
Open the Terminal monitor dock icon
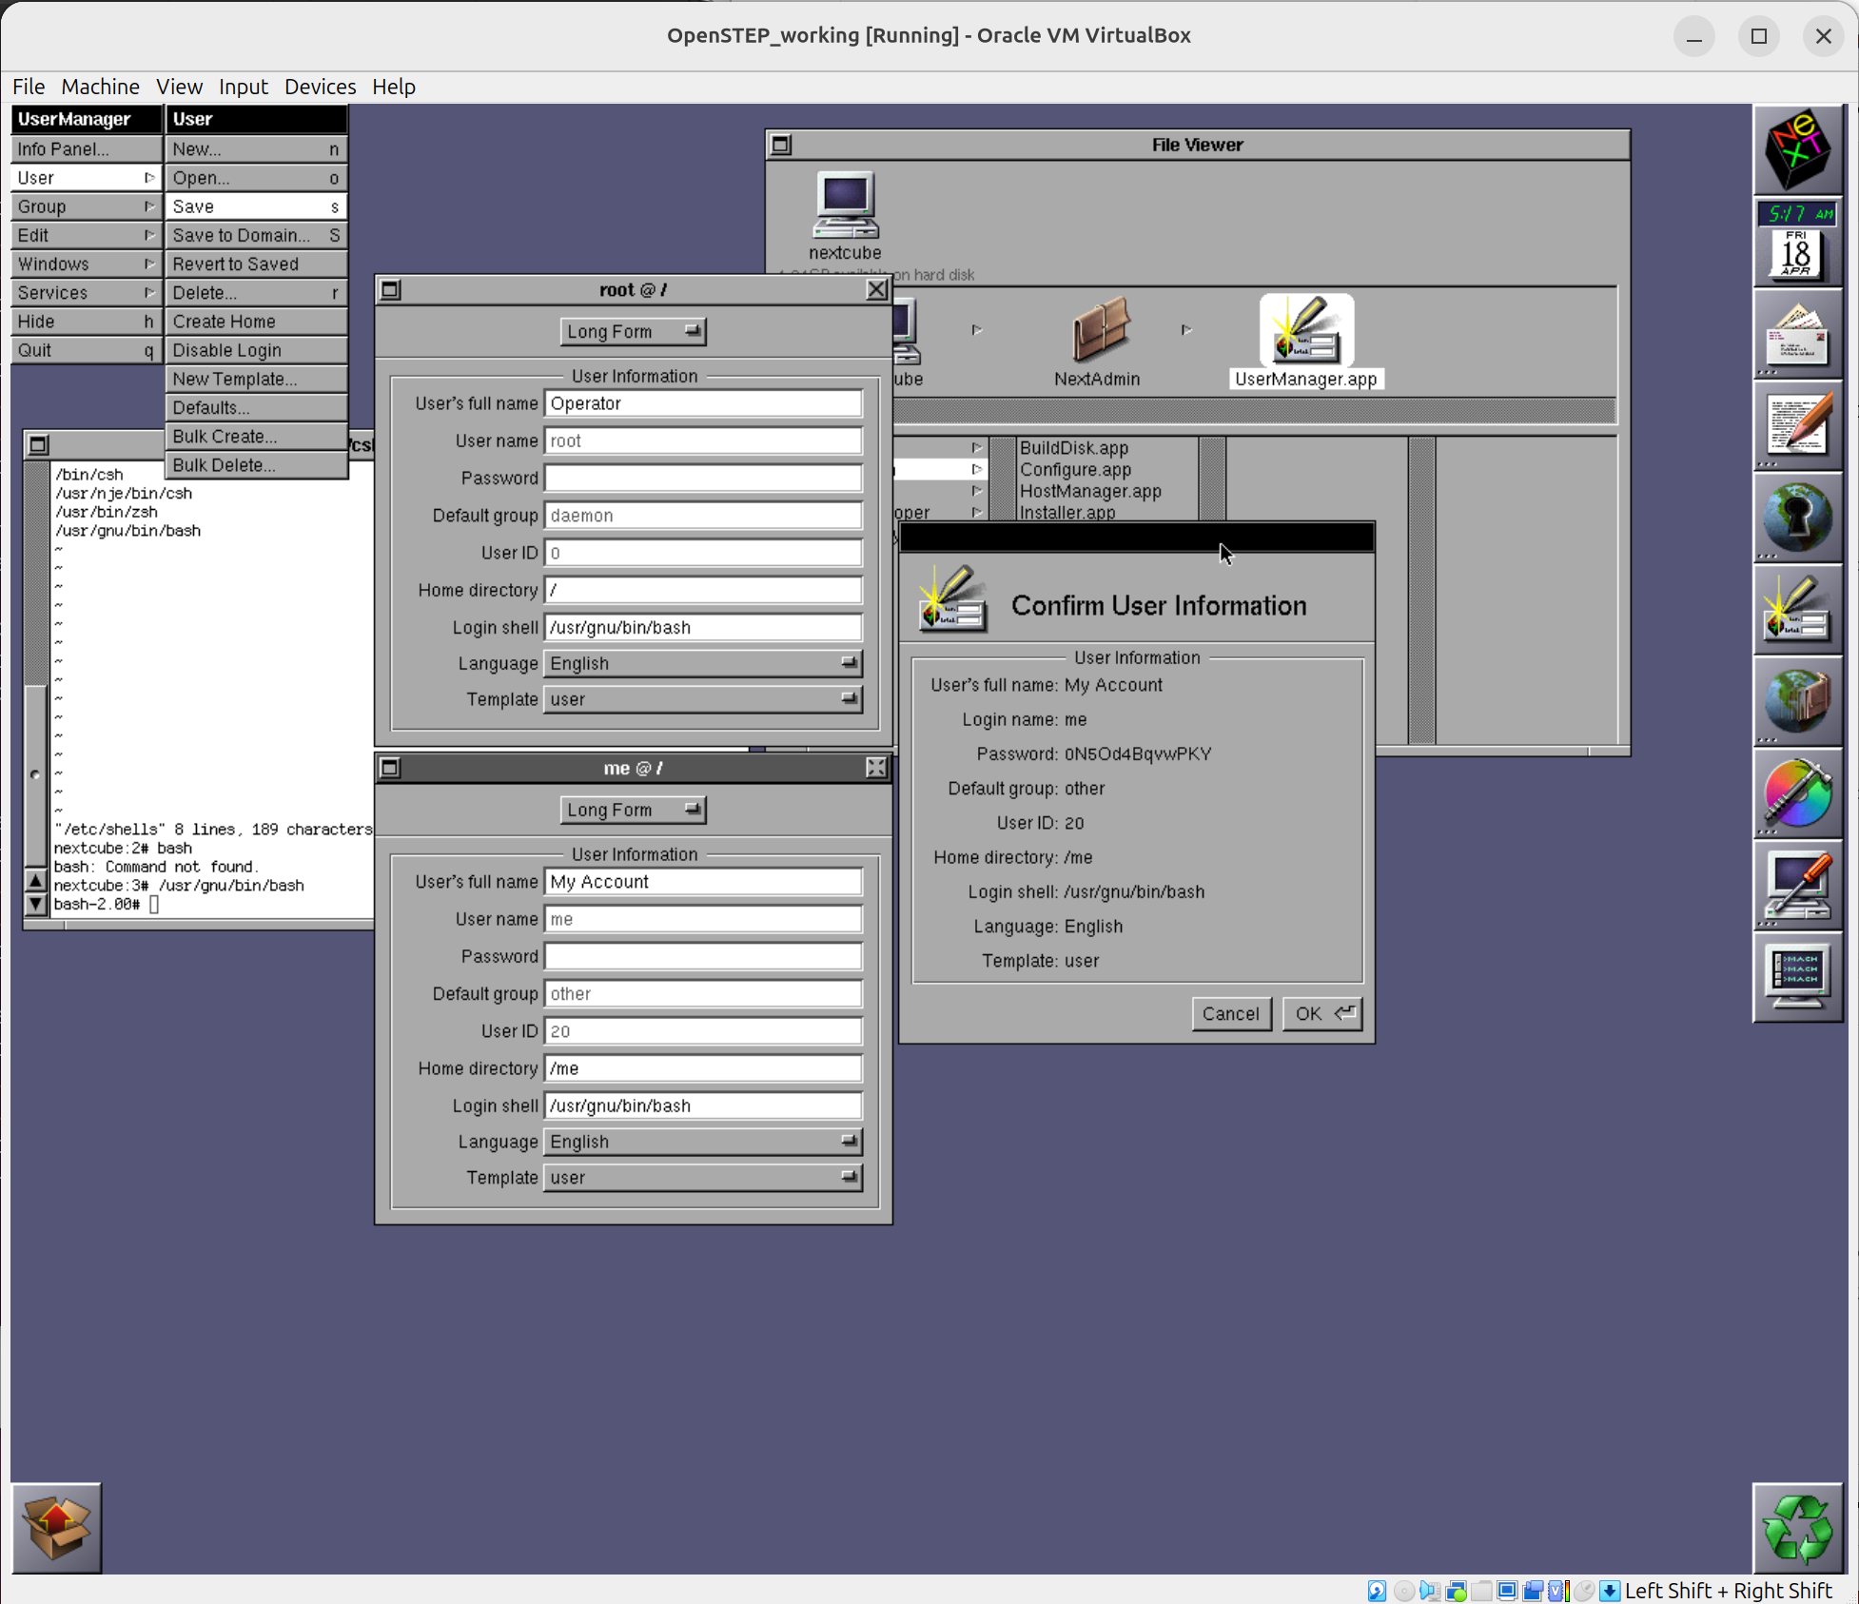click(x=1796, y=977)
